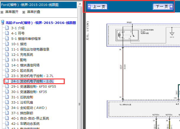The height and width of the screenshot is (129, 180).
Task: Select 33-1 冷却风扇 entry
Action: click(22, 102)
